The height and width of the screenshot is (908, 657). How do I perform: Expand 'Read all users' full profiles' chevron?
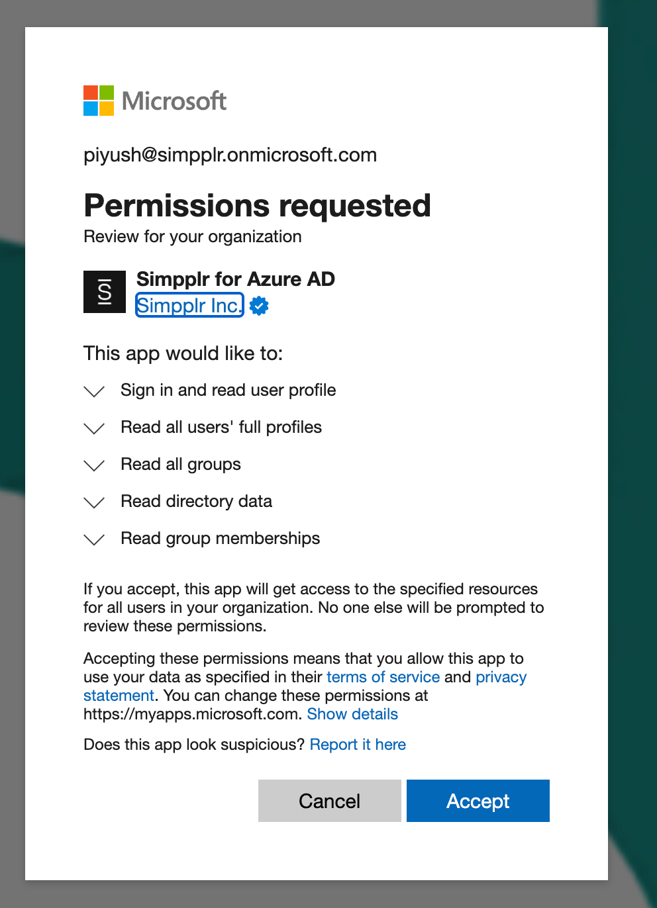point(95,428)
